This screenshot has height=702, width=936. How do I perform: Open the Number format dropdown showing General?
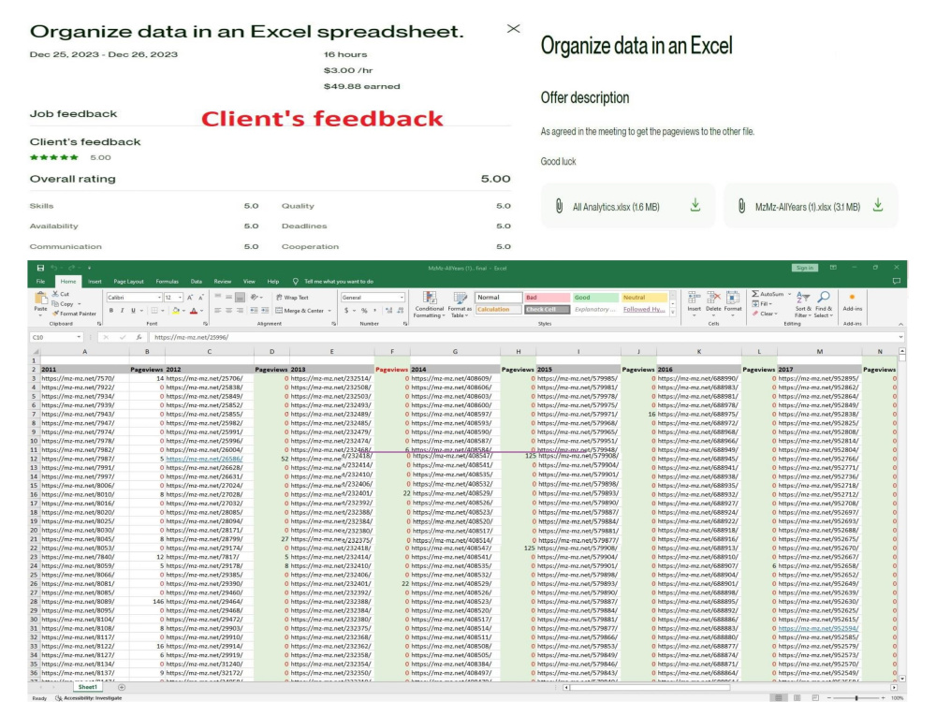pos(402,298)
